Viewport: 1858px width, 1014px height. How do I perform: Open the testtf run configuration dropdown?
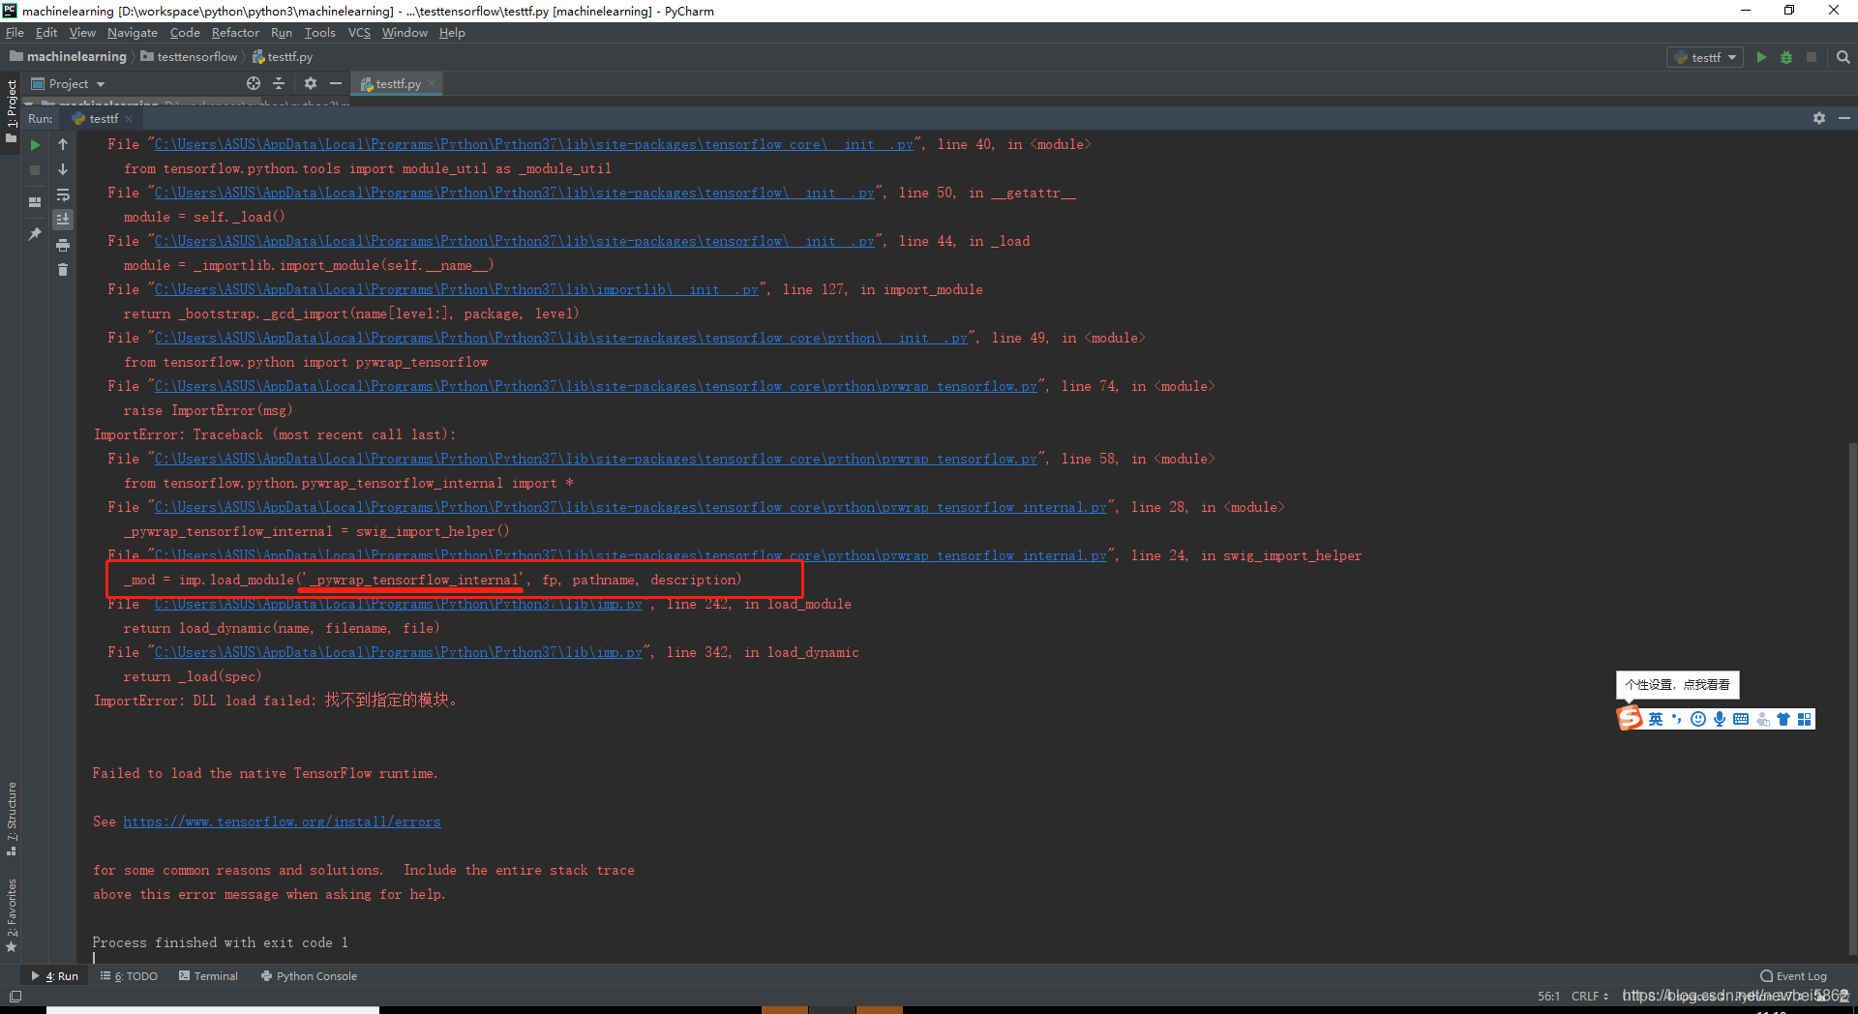[x=1705, y=57]
